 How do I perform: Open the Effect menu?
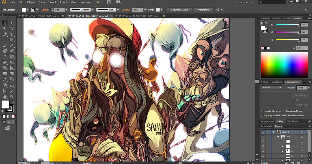pyautogui.click(x=63, y=2)
